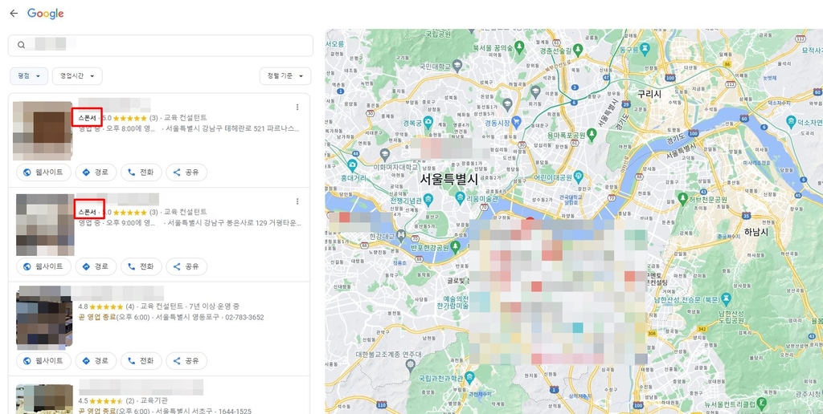Click the 전쟁기념관 museum marker

coord(429,199)
